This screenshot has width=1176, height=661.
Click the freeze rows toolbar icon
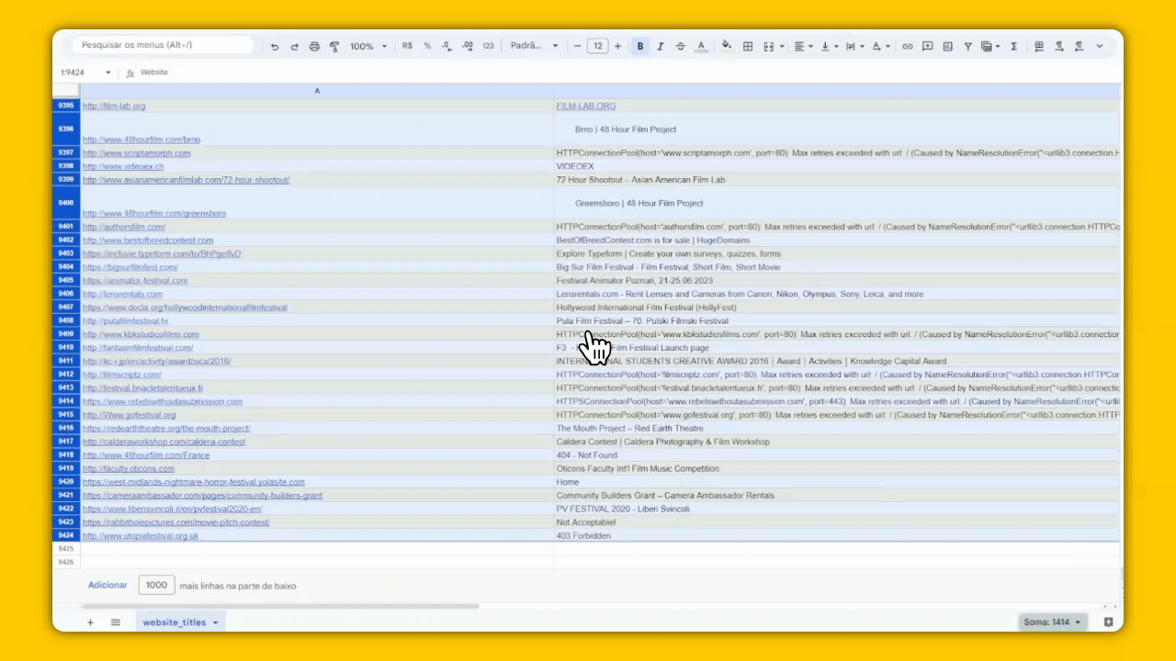(1039, 46)
